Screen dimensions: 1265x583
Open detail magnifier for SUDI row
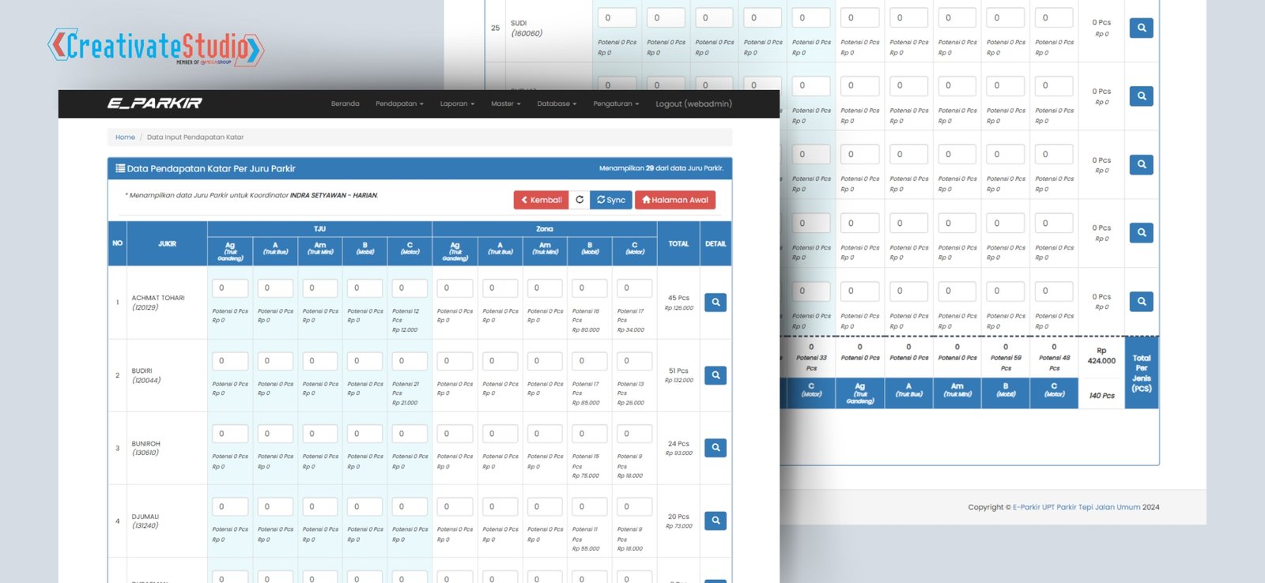pos(1141,28)
